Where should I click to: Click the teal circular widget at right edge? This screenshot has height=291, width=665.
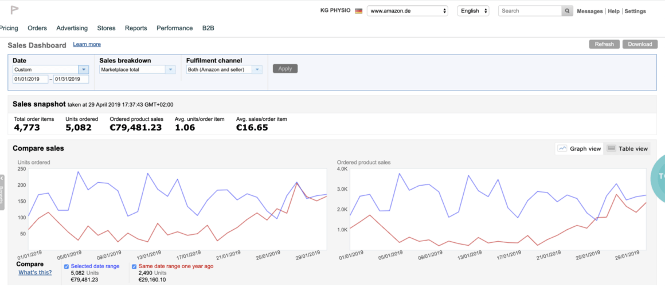point(658,177)
